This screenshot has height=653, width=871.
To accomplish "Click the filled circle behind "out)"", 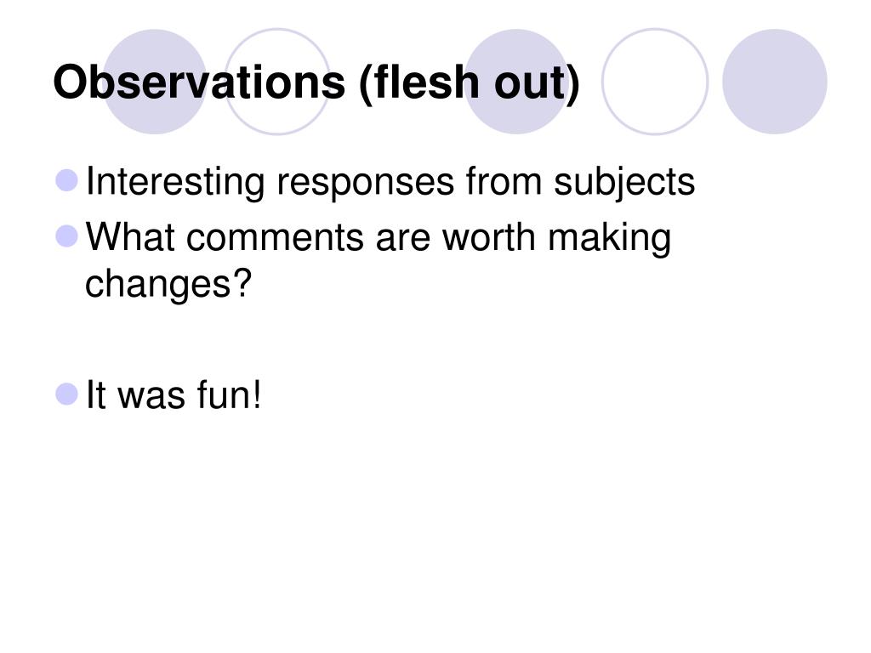I will click(516, 82).
